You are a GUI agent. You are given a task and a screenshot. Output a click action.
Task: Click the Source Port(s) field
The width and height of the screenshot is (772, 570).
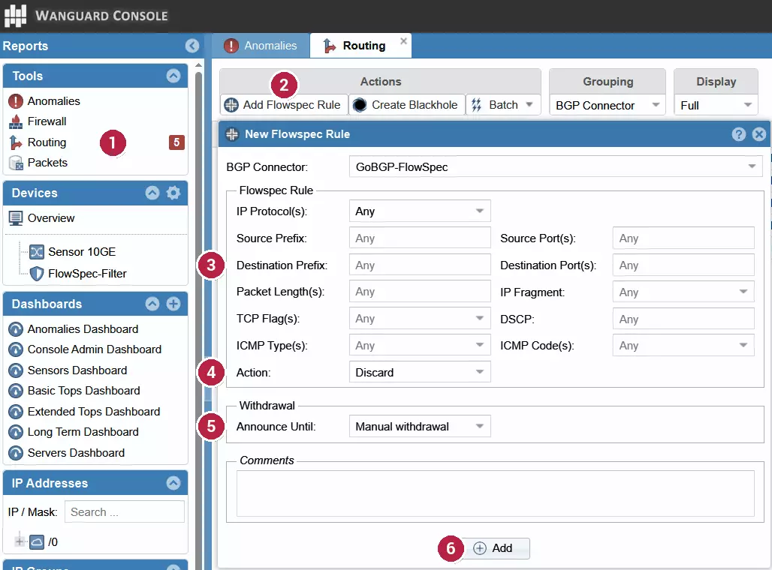click(683, 238)
